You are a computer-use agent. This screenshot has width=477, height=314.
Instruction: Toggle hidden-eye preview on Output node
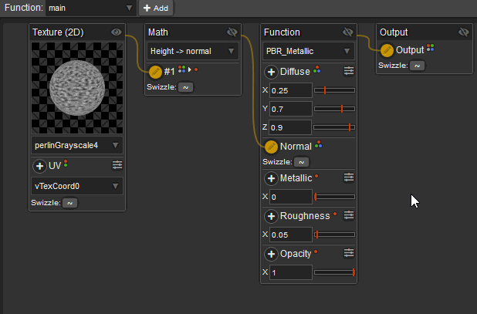464,32
